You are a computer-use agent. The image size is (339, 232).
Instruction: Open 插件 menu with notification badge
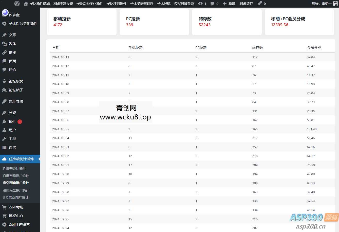point(11,121)
